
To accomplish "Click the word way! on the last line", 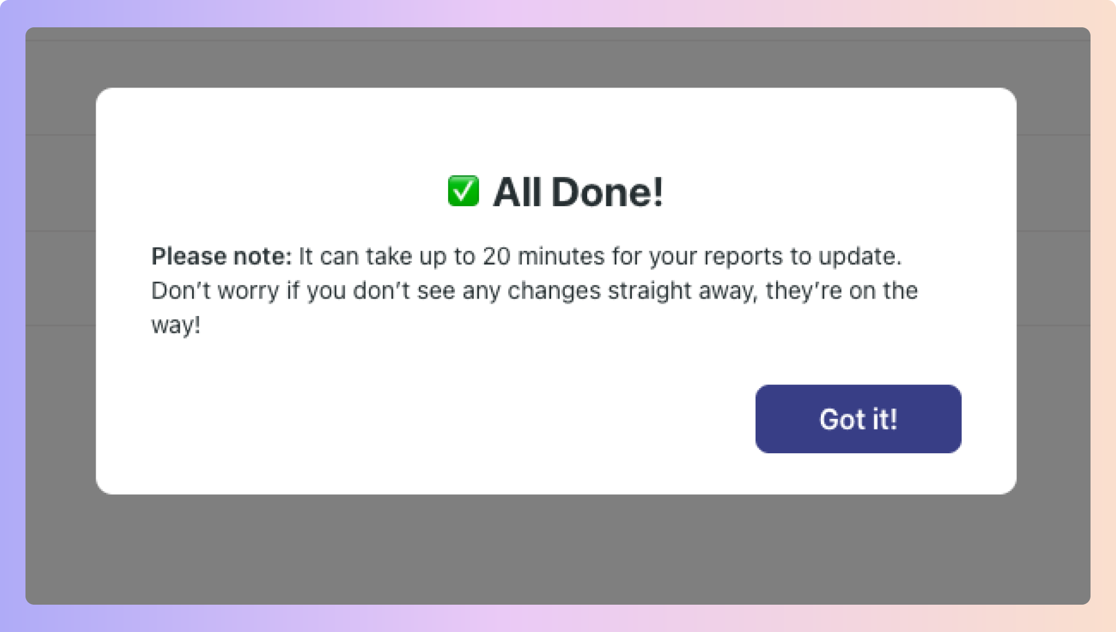I will [x=176, y=325].
